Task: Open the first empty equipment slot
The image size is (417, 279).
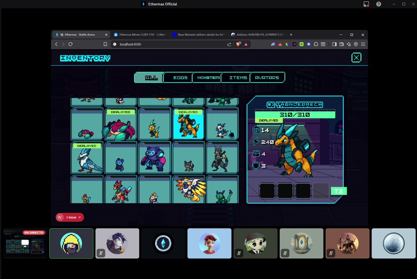Action: click(x=267, y=190)
